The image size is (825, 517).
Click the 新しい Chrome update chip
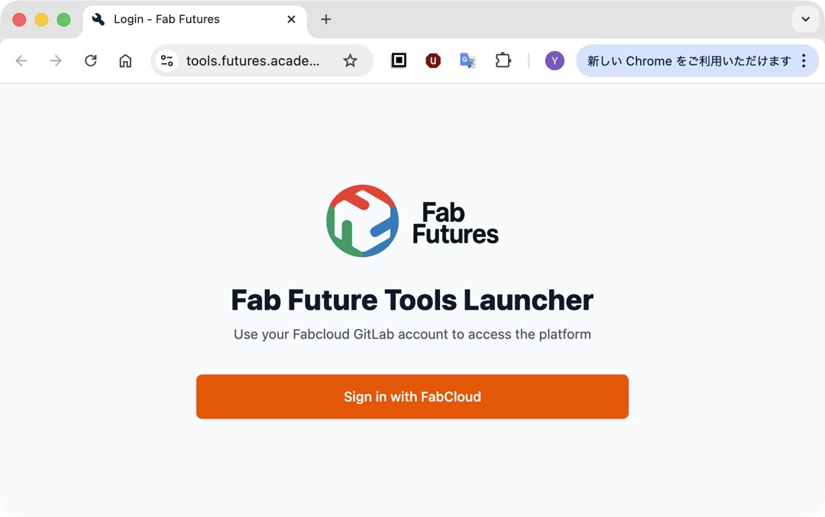[687, 61]
